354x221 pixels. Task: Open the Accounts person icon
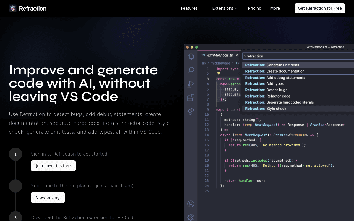[x=191, y=204]
